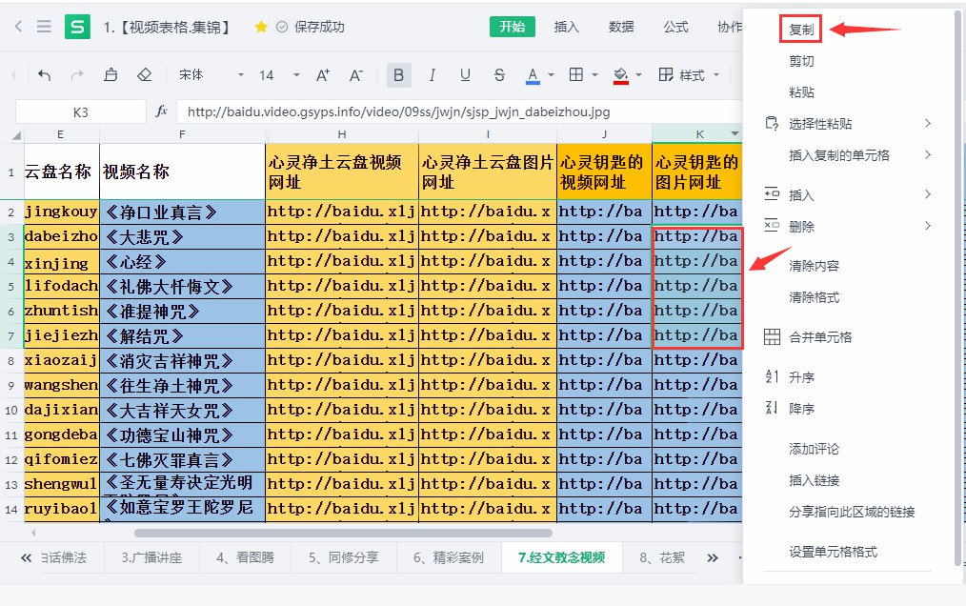Open the font size 14 dropdown
The height and width of the screenshot is (606, 966).
(x=279, y=75)
